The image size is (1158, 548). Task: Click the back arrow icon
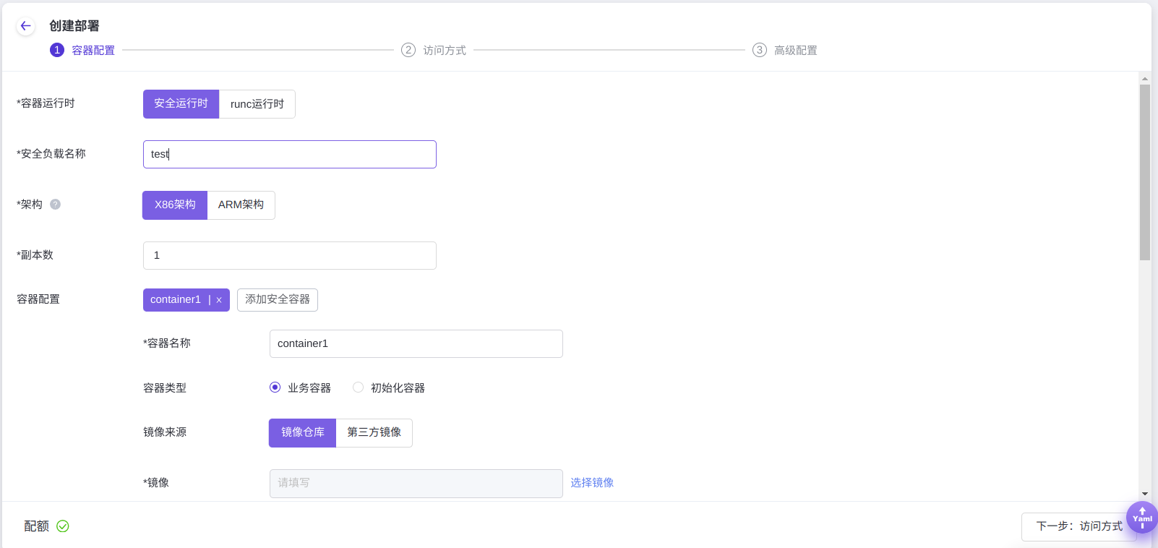(26, 26)
